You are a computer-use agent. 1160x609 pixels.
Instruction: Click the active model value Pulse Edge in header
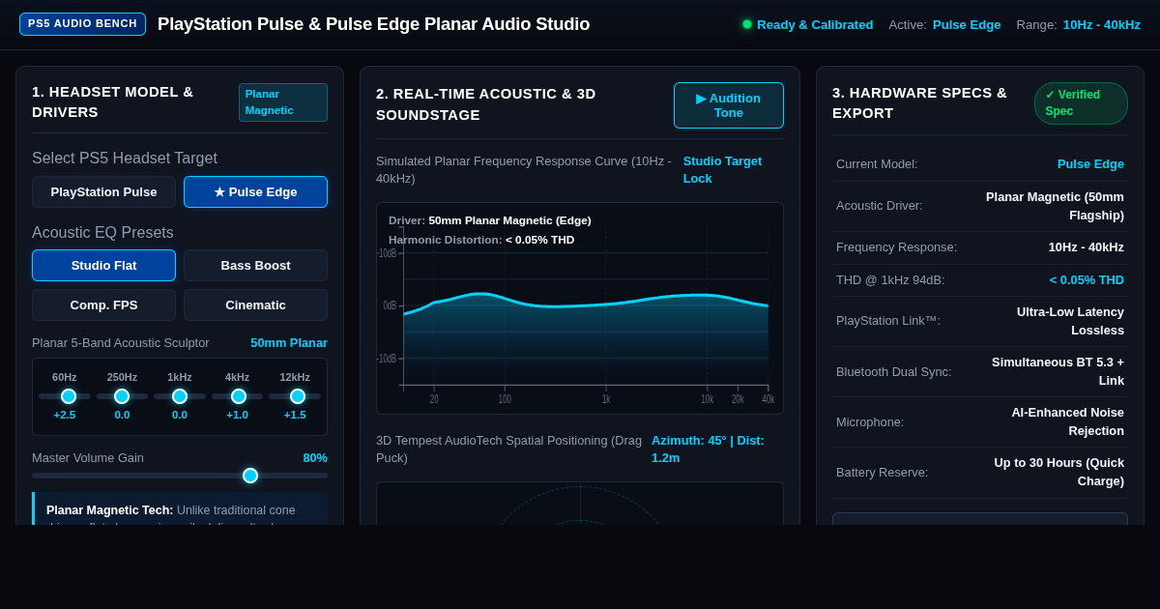tap(967, 24)
